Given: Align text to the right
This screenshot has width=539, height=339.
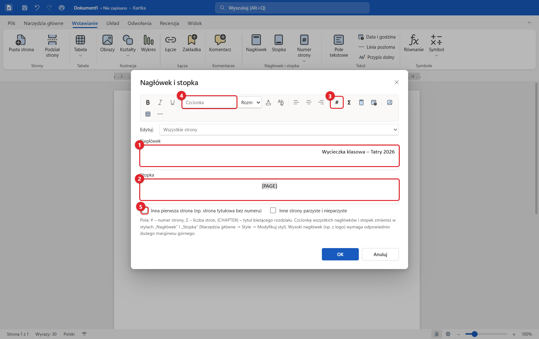Looking at the screenshot, I should 321,103.
